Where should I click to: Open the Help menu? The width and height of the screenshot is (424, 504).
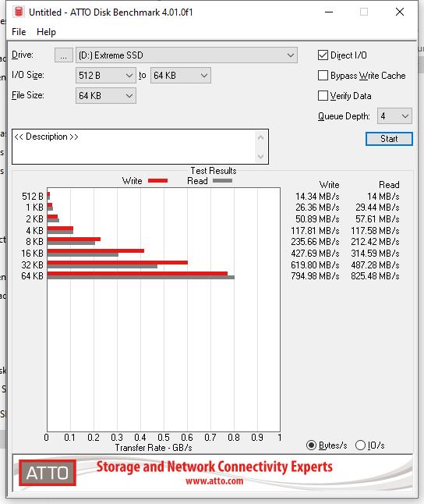pos(46,32)
